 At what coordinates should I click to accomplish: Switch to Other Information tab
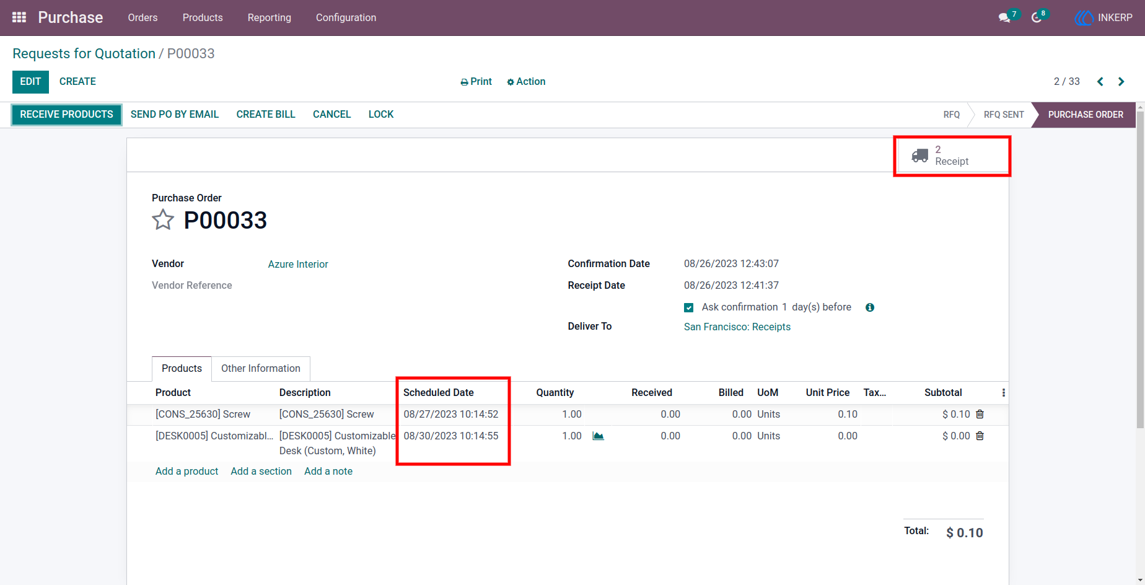pos(261,369)
